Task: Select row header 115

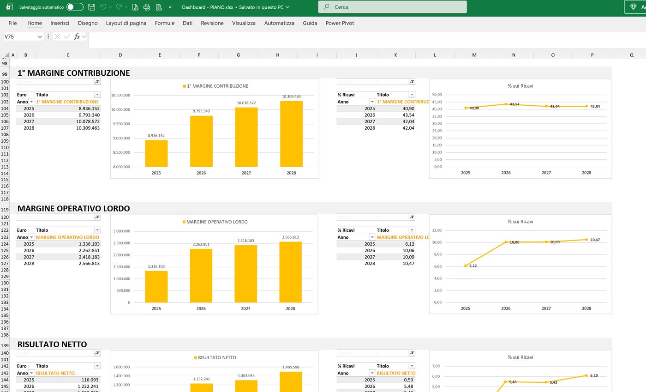Action: 5,180
